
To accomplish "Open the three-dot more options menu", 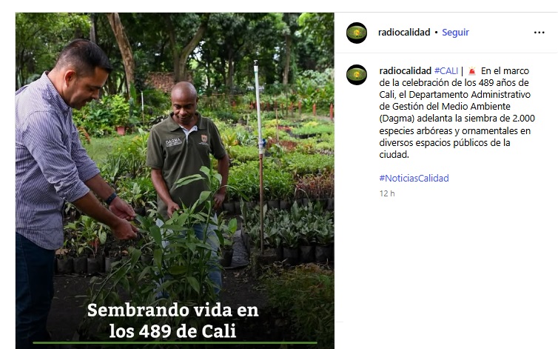I will 539,33.
